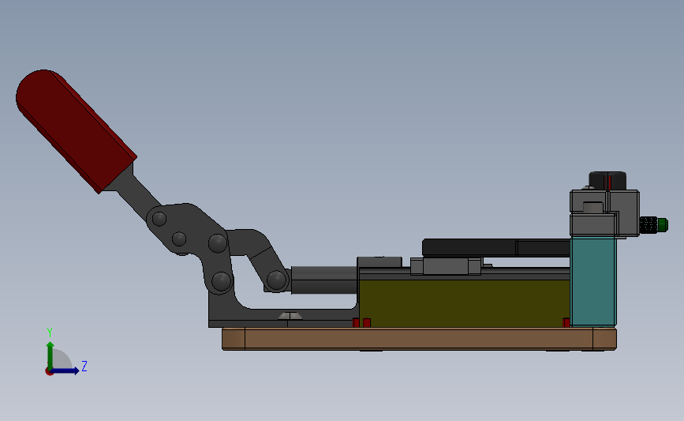Click the red origin ball of the triad

coord(49,372)
